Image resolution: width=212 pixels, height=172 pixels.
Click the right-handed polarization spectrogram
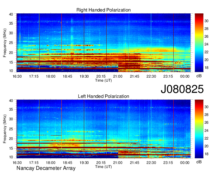pos(104,43)
